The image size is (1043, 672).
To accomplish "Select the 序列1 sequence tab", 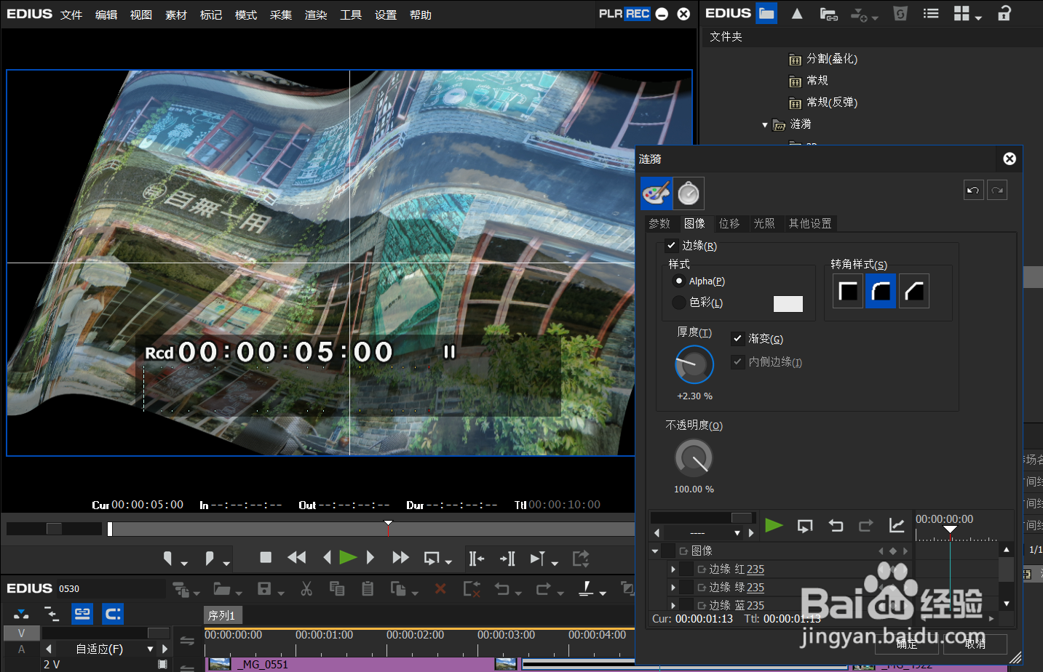I will click(x=222, y=615).
